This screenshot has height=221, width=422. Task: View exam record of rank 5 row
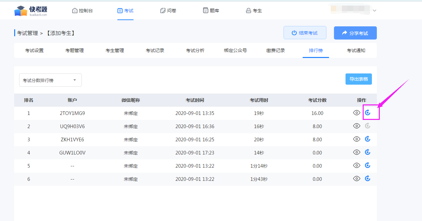(356, 165)
